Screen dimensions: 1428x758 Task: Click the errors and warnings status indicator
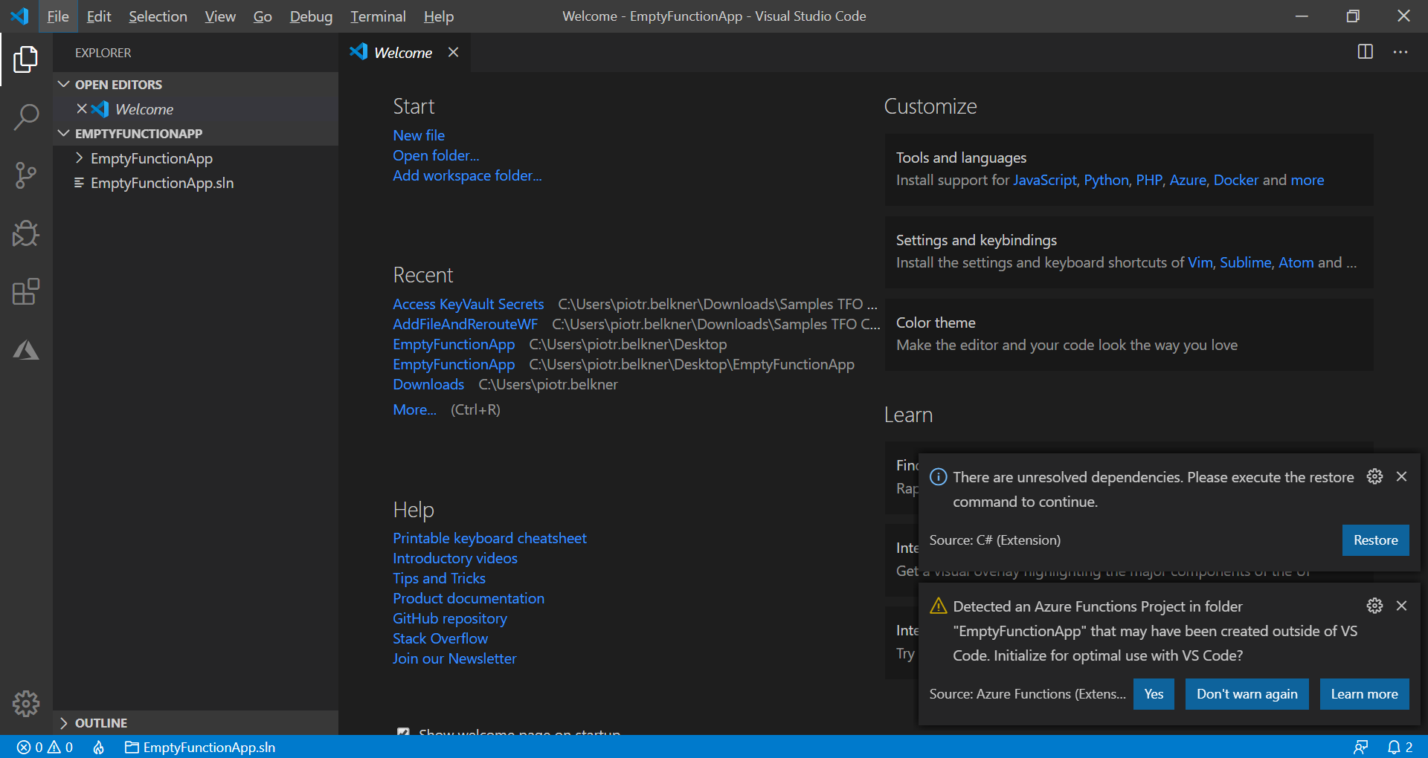click(45, 748)
